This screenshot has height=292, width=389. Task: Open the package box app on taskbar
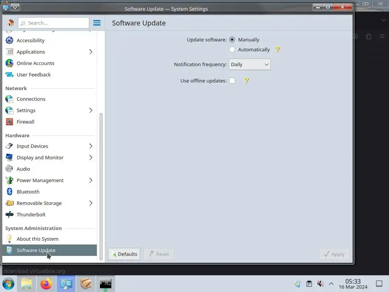[x=85, y=284]
